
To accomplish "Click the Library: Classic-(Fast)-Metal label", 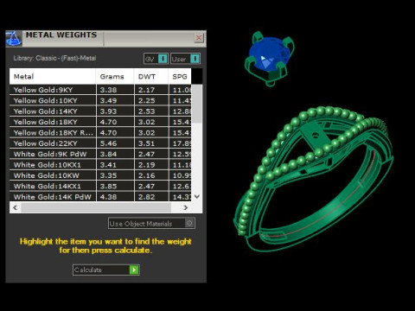I will 54,58.
